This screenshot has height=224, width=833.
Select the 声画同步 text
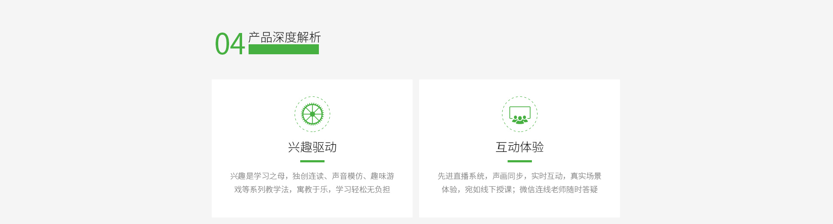[x=508, y=176]
